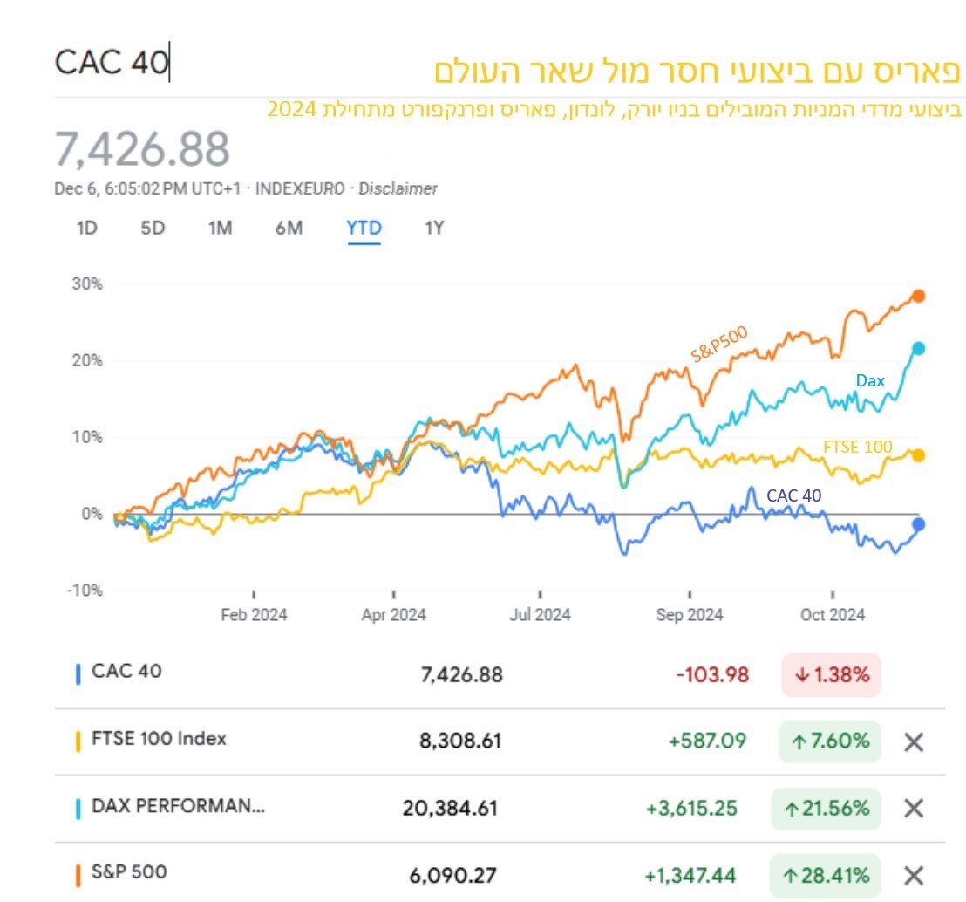The width and height of the screenshot is (966, 902).
Task: Switch chart range to 5D
Action: click(x=153, y=229)
